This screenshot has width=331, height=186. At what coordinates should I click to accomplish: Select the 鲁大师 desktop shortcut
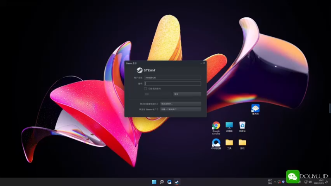click(255, 110)
